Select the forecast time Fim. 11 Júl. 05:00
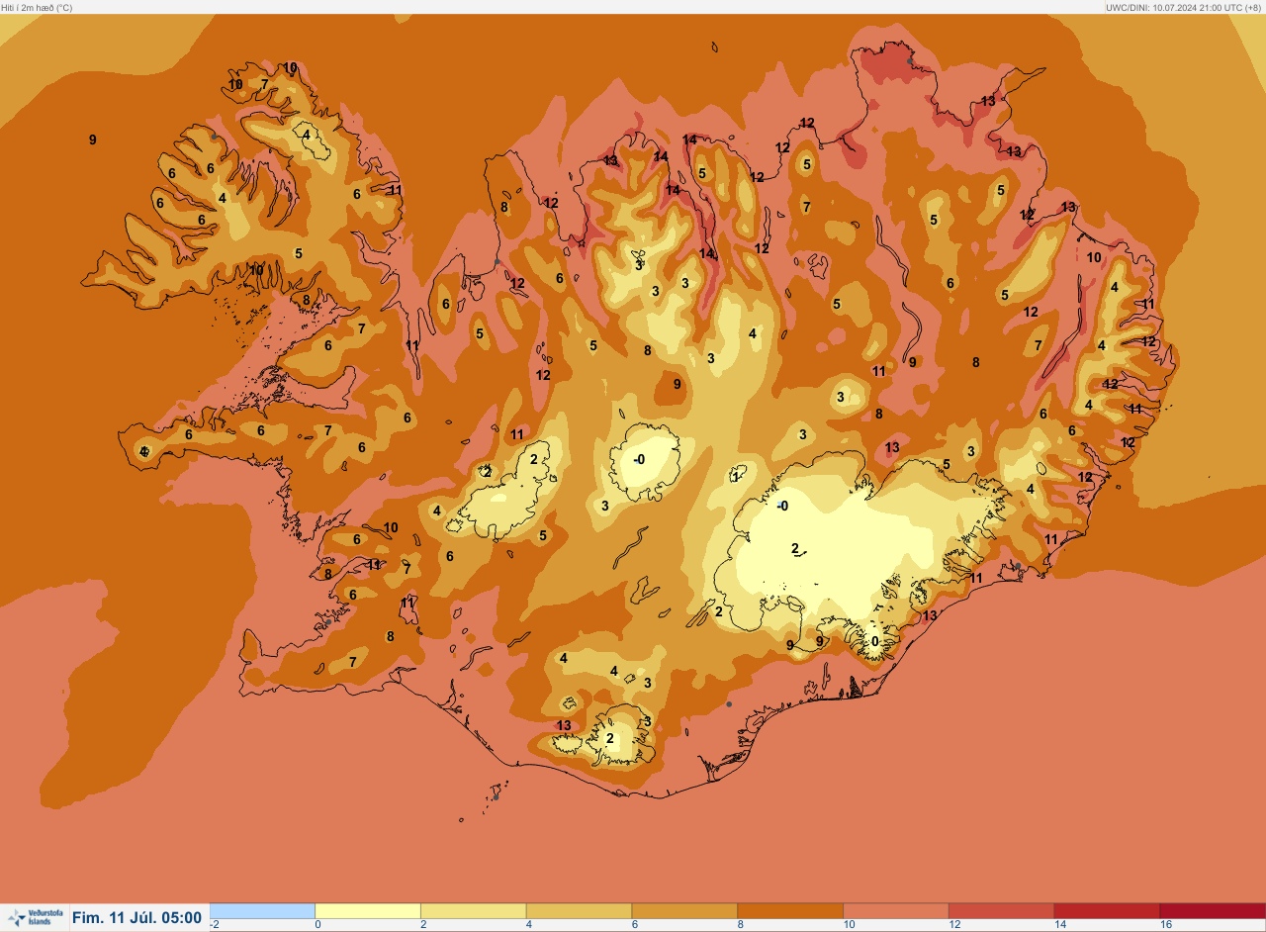The width and height of the screenshot is (1266, 932). point(136,918)
